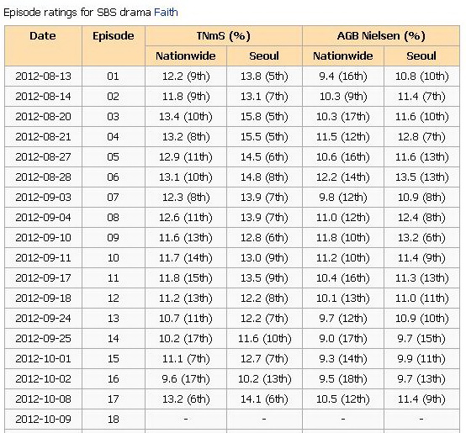Viewport: 466px width, 433px height.
Task: Click the 2012-10-09 date cell
Action: pyautogui.click(x=43, y=420)
